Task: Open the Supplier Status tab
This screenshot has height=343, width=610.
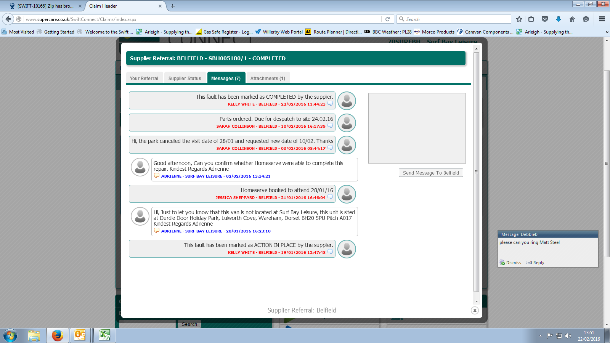Action: 185,78
